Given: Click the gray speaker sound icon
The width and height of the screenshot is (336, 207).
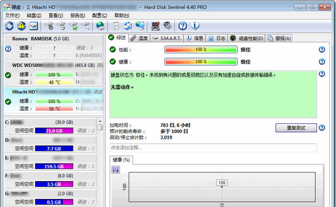Looking at the screenshot, I should coord(167,26).
